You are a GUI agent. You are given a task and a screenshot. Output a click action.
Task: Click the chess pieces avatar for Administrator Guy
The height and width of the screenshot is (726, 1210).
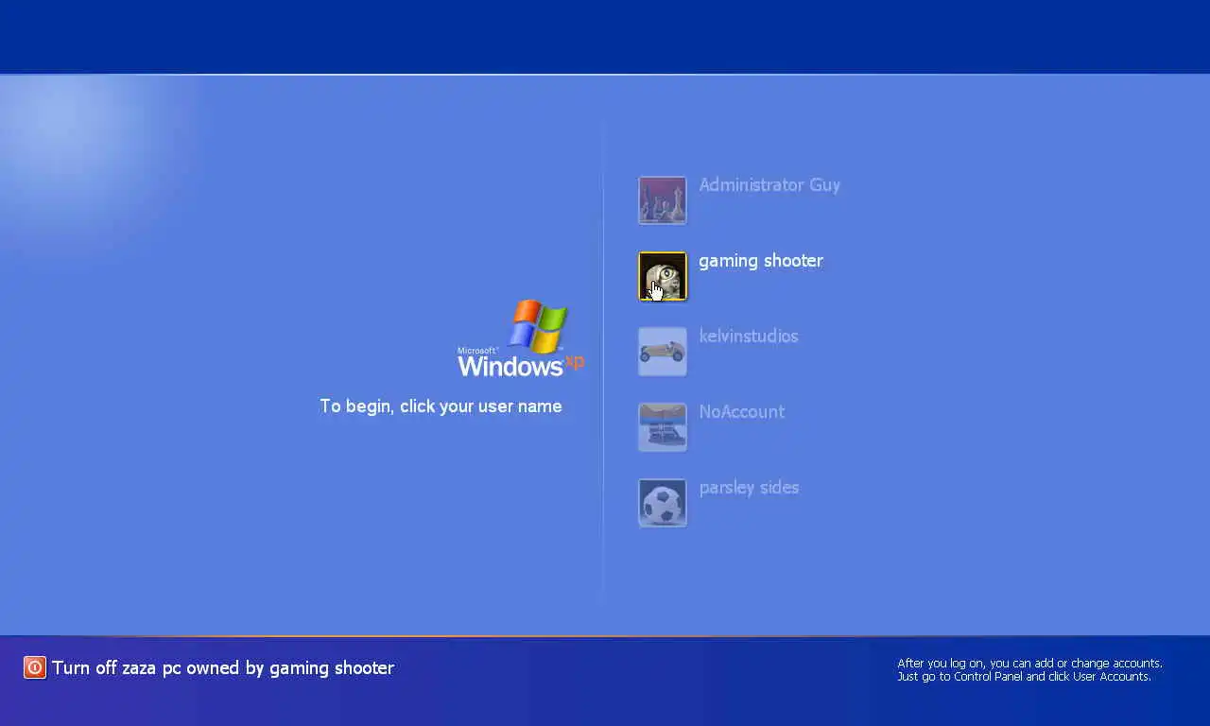pos(663,200)
